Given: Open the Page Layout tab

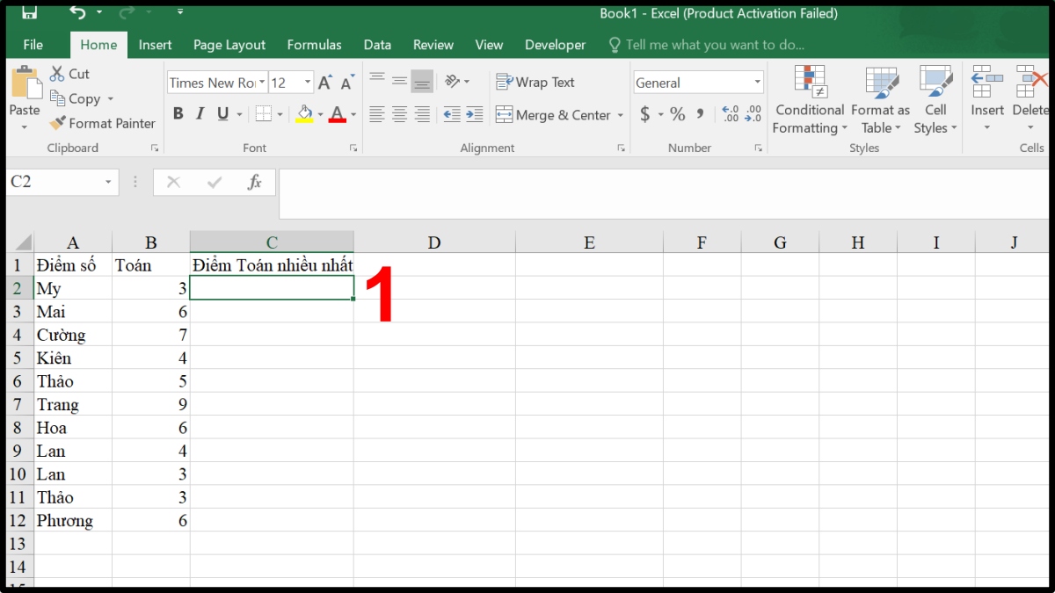Looking at the screenshot, I should [x=229, y=45].
